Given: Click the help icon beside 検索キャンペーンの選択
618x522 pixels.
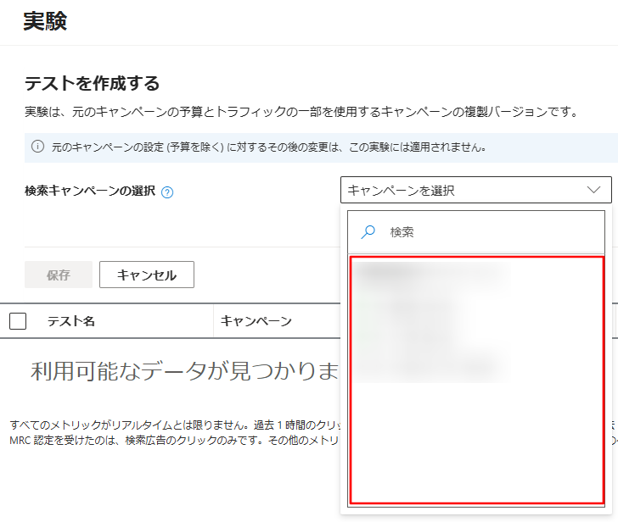Looking at the screenshot, I should pyautogui.click(x=167, y=192).
